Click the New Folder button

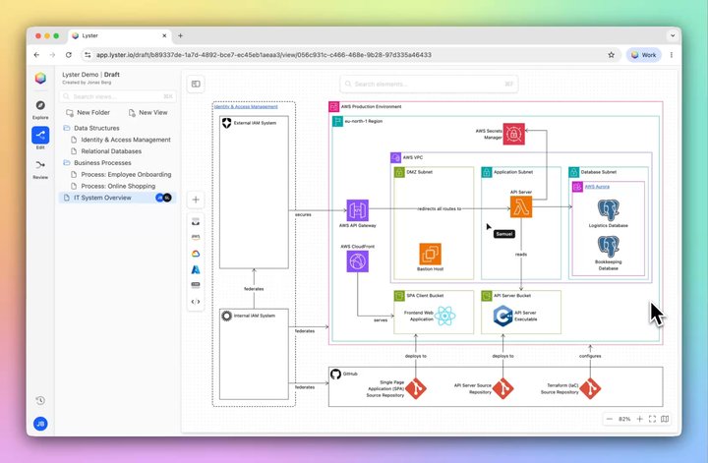[88, 112]
